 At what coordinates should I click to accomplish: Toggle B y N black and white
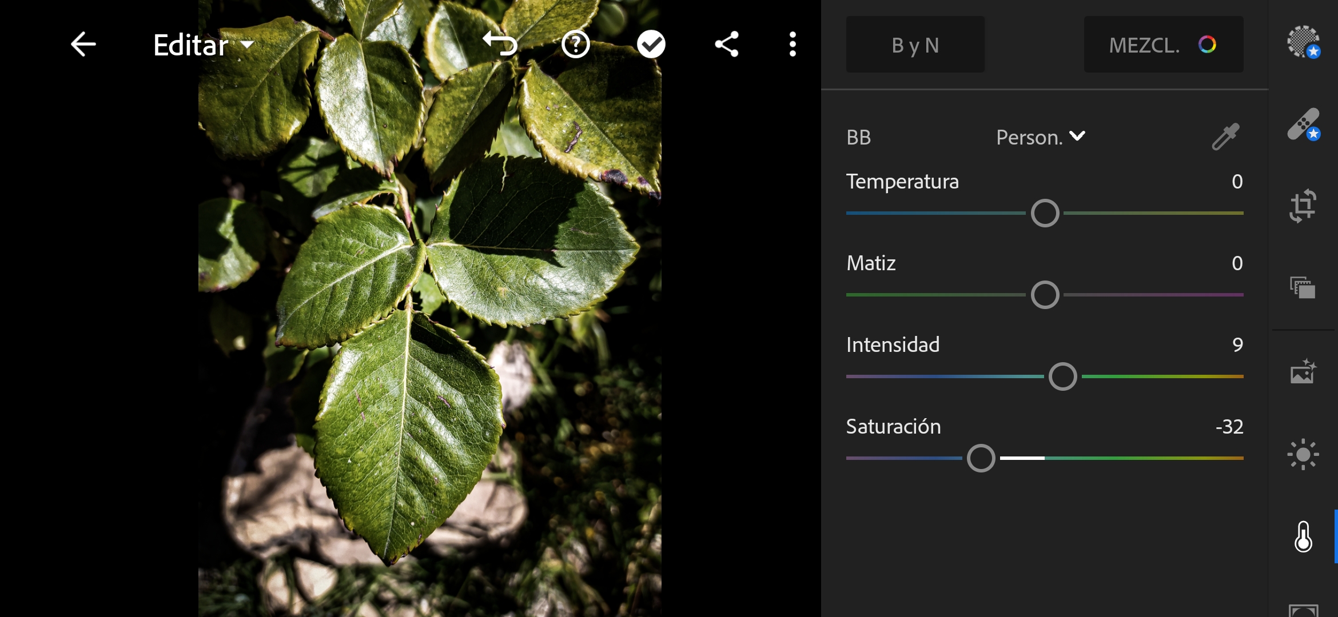click(x=915, y=45)
